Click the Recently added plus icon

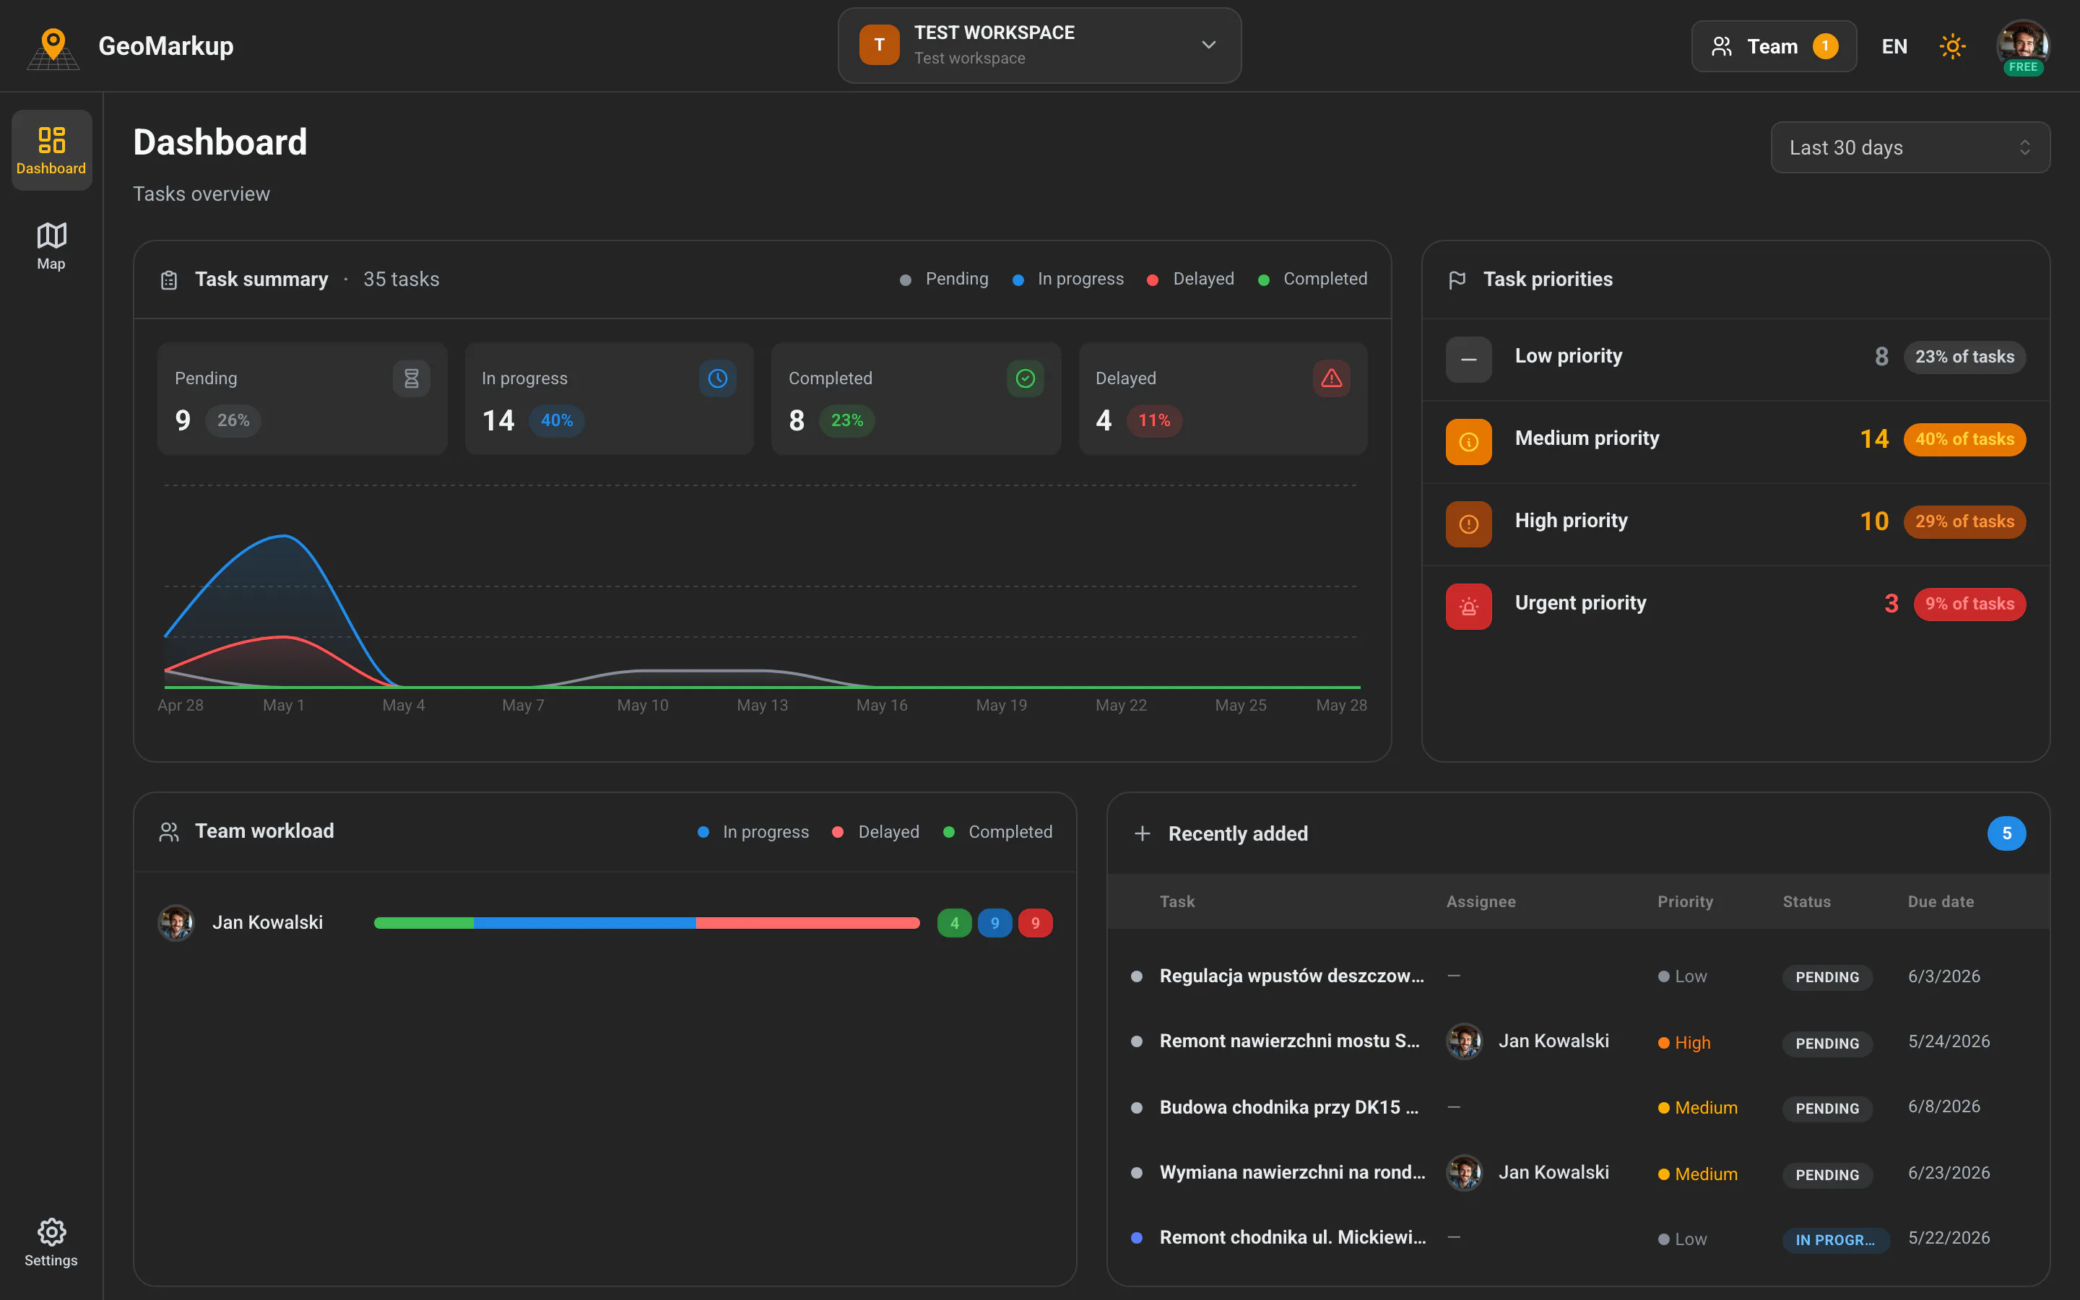click(1143, 833)
